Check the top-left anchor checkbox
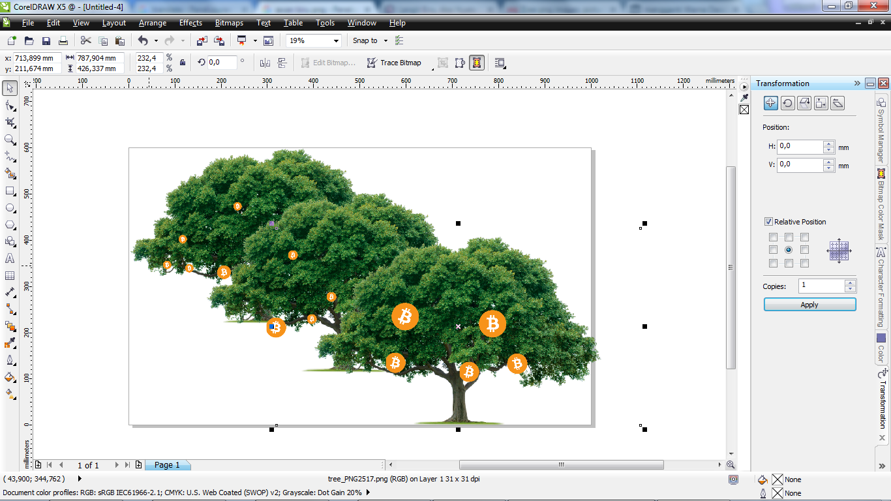The image size is (891, 501). [x=774, y=237]
